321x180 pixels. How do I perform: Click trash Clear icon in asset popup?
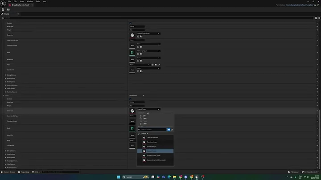[x=140, y=124]
